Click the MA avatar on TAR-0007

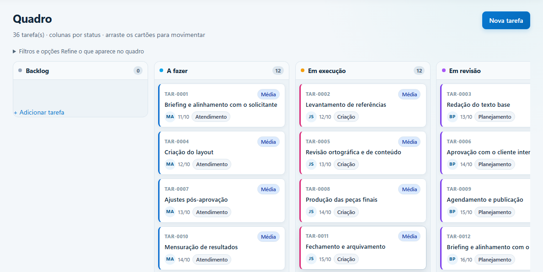pyautogui.click(x=170, y=212)
